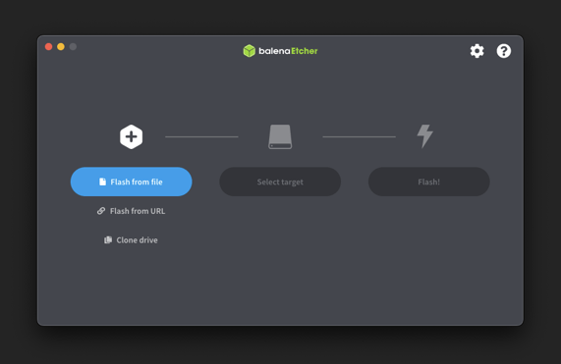The height and width of the screenshot is (364, 561).
Task: Minimize the window with the yellow button
Action: pos(61,47)
